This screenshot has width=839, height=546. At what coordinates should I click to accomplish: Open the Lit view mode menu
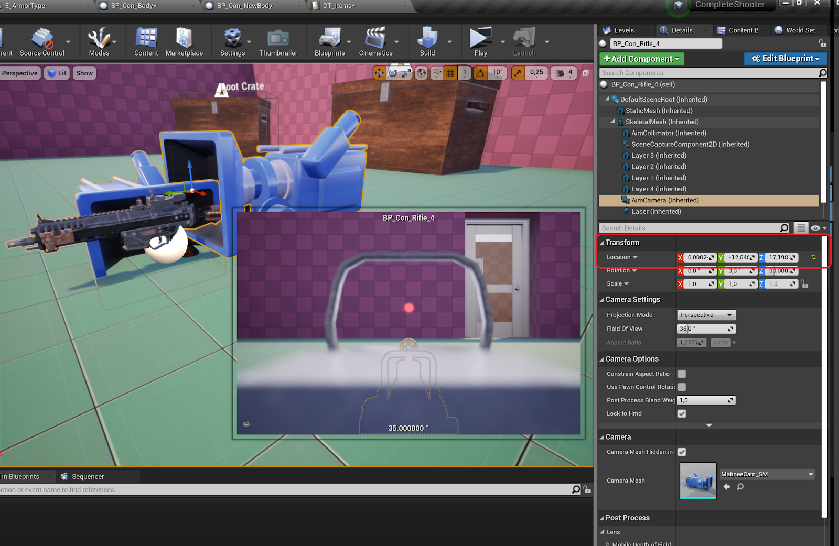click(x=57, y=73)
